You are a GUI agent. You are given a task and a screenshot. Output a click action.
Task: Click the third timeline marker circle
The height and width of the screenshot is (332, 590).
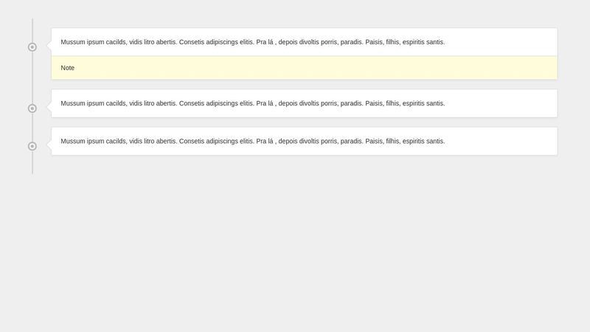[x=32, y=146]
